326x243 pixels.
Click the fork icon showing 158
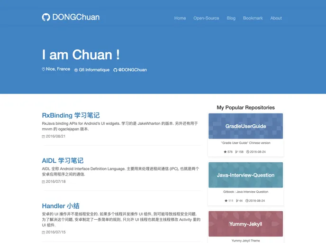[x=236, y=152]
